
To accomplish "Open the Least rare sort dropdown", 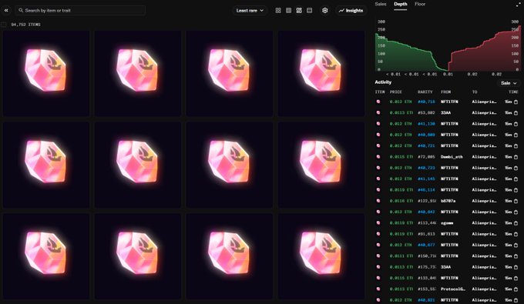I will coord(250,11).
